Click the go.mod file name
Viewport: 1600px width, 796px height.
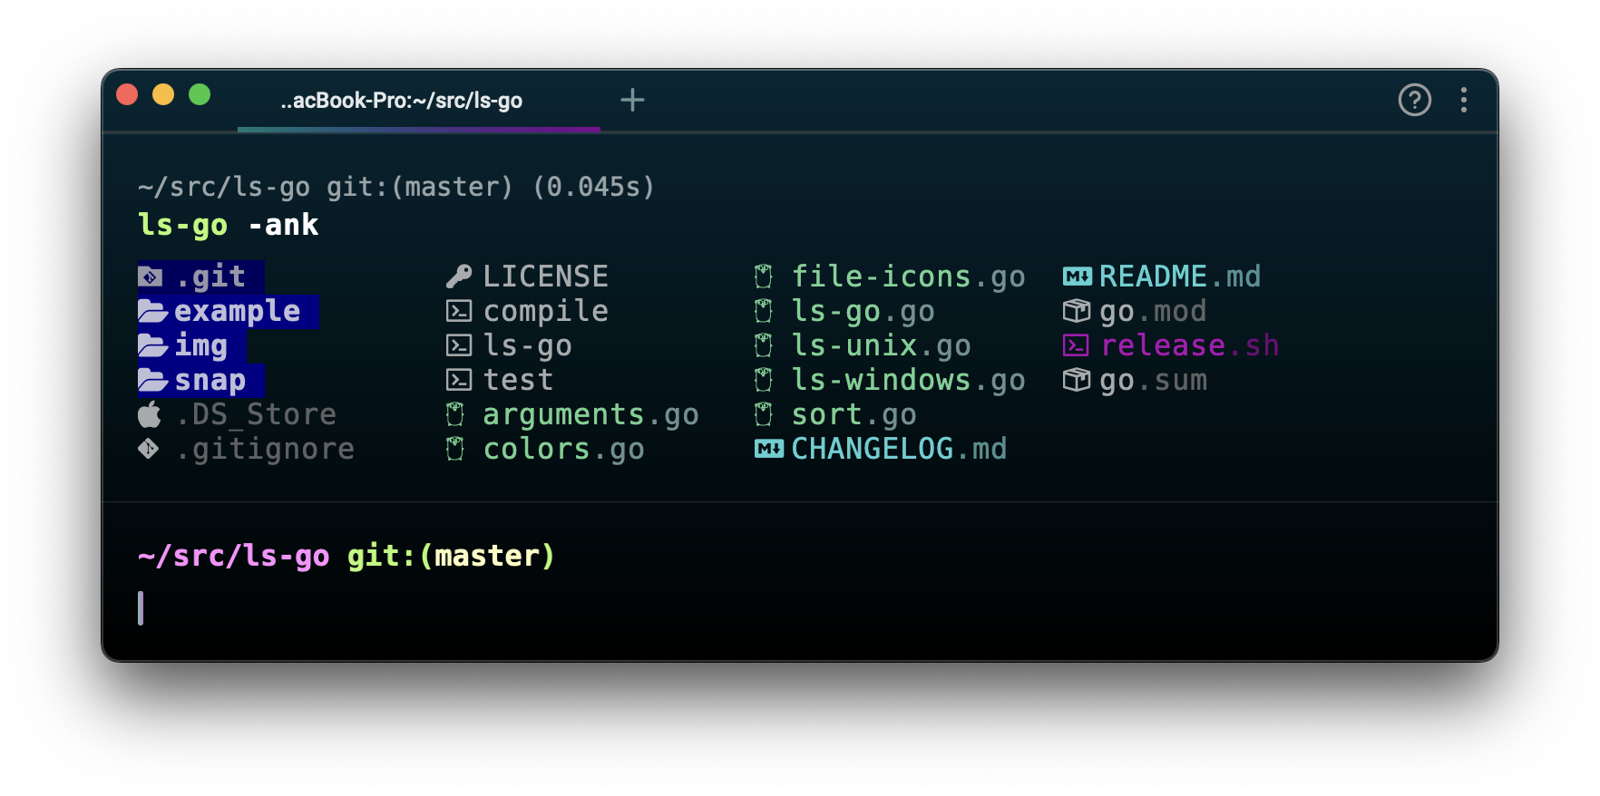click(x=1153, y=312)
